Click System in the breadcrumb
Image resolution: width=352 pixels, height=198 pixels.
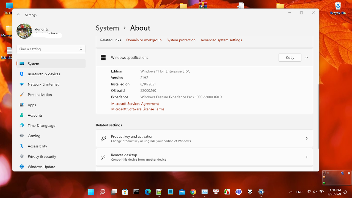pyautogui.click(x=107, y=28)
